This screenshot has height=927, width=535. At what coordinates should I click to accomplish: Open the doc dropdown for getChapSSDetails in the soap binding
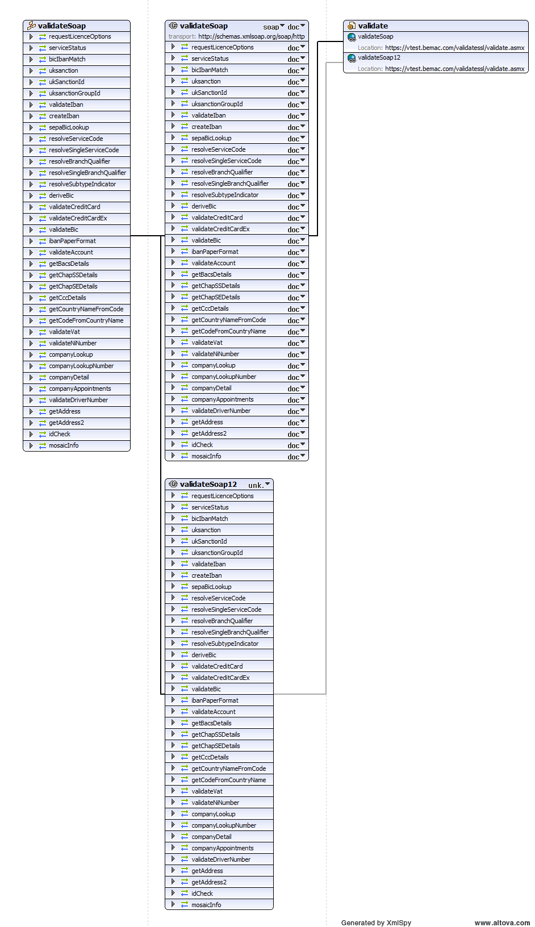(296, 286)
